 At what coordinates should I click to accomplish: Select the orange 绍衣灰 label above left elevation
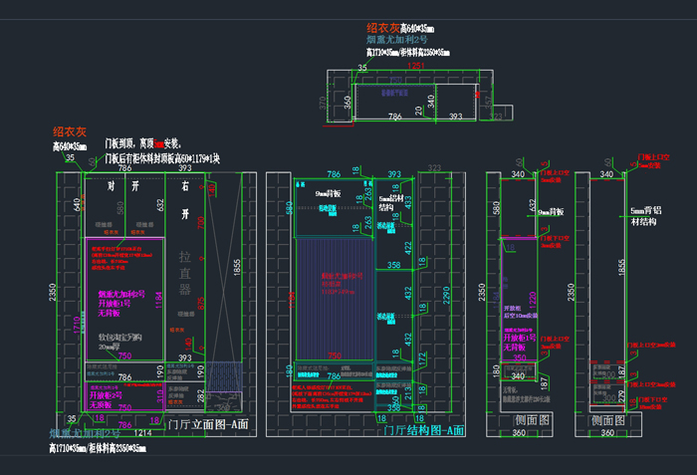point(71,131)
